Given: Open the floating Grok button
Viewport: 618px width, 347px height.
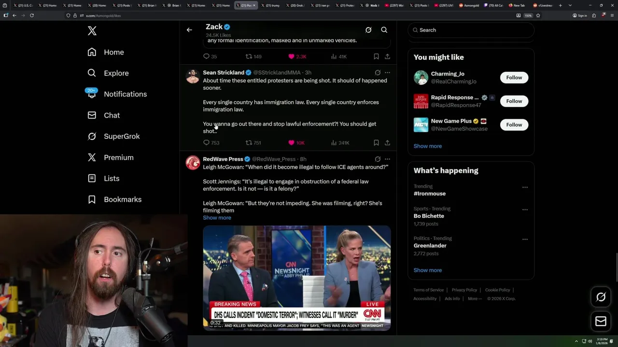Looking at the screenshot, I should (x=601, y=297).
